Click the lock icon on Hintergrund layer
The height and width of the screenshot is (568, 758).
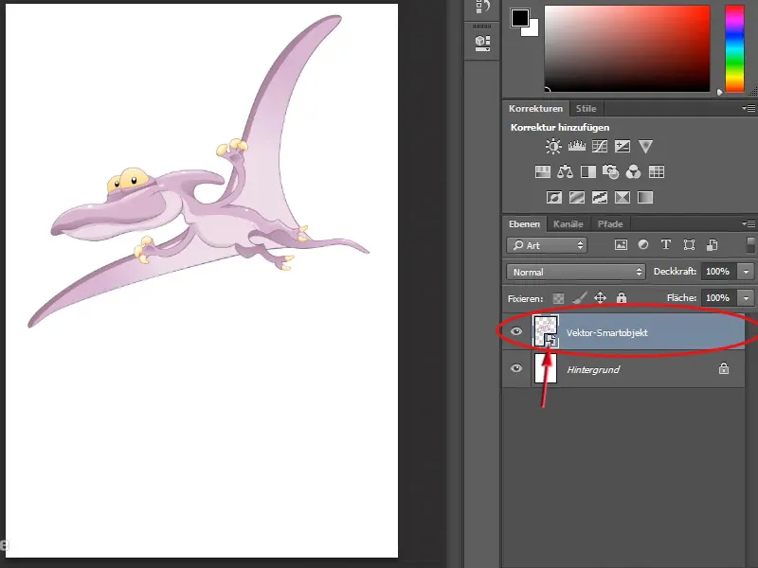(x=723, y=369)
